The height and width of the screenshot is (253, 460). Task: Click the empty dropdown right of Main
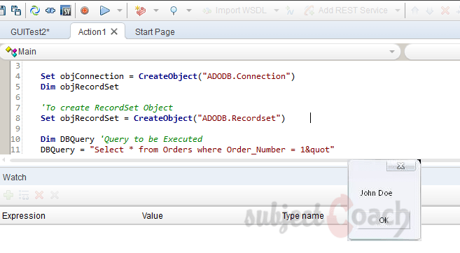(432, 52)
